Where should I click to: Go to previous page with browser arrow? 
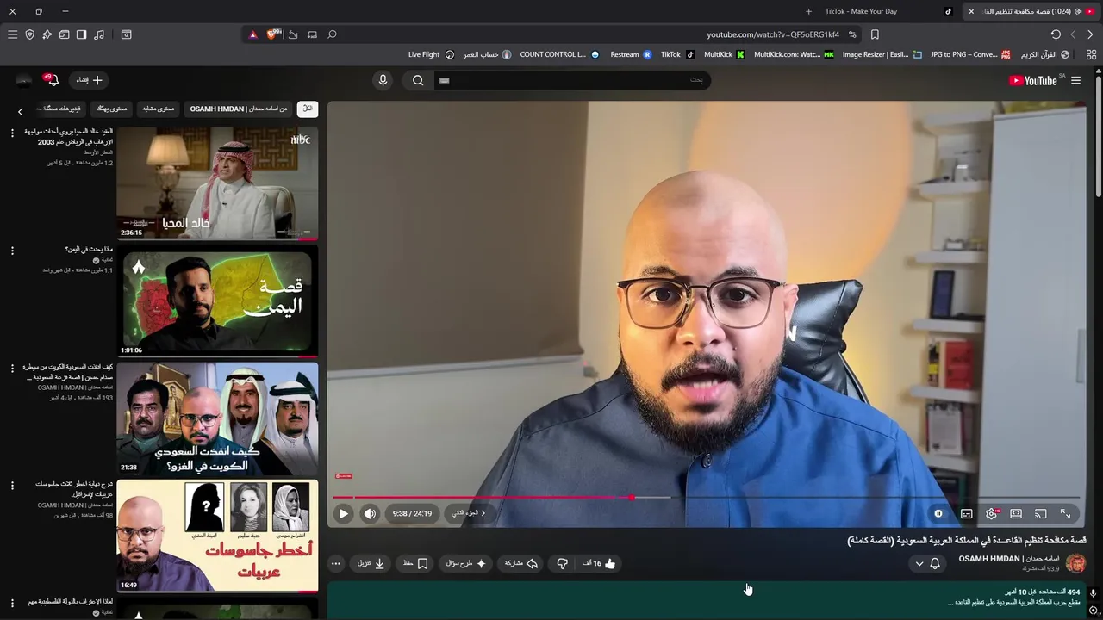(x=1090, y=34)
